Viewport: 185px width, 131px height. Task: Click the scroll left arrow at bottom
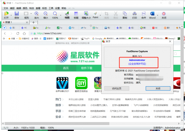click(3, 124)
